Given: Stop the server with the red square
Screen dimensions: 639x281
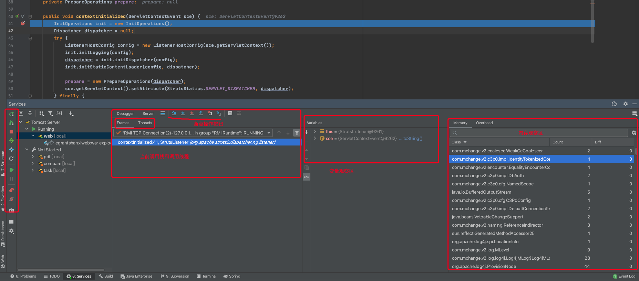Looking at the screenshot, I should (x=11, y=132).
